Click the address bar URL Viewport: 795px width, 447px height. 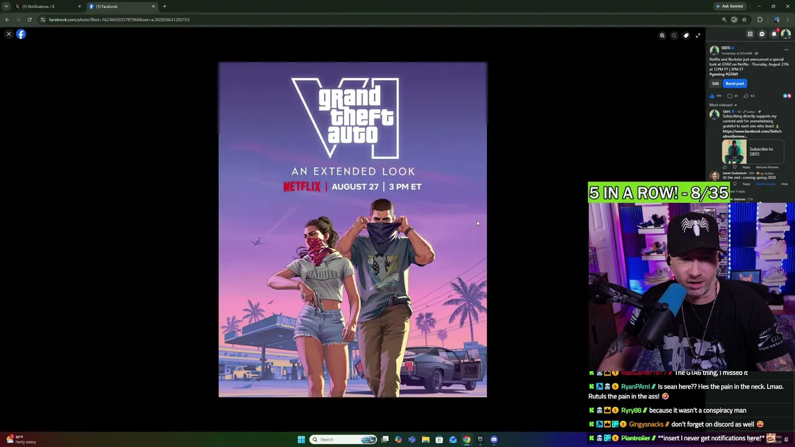pos(119,19)
